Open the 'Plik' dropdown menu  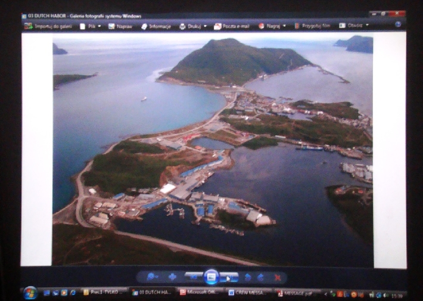(91, 26)
